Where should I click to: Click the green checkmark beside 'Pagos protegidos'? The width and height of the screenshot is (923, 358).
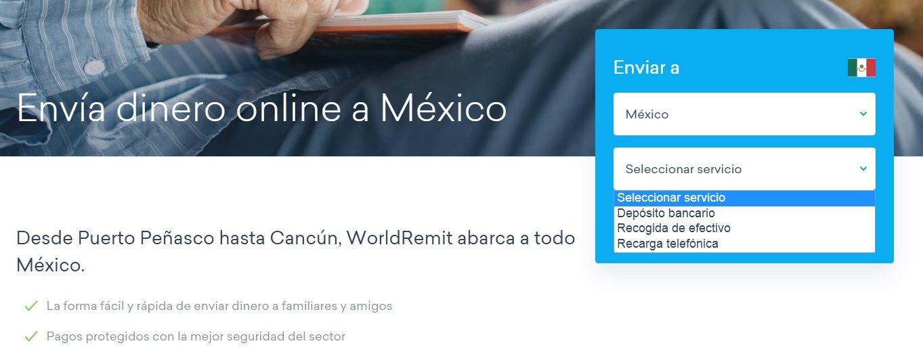point(30,336)
